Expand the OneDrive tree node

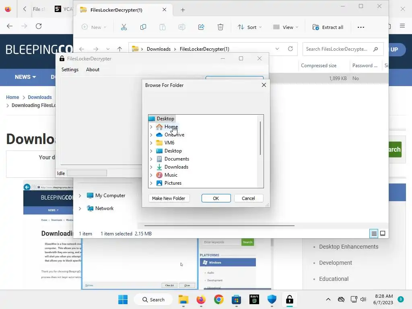pos(151,135)
